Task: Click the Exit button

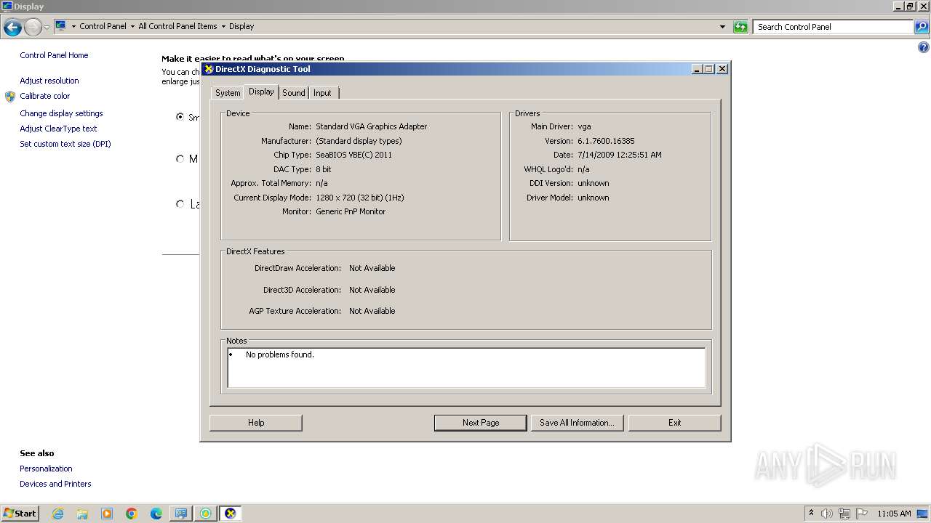Action: click(x=675, y=423)
